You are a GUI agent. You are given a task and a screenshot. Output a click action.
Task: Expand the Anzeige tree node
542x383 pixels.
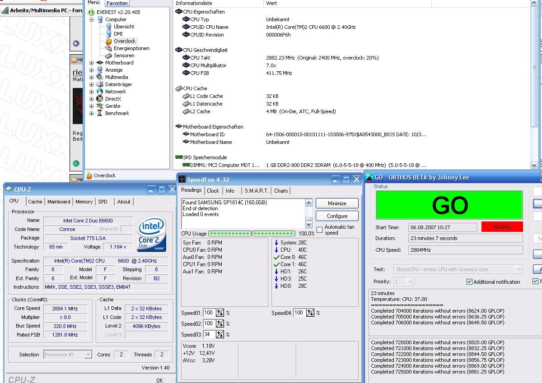(92, 70)
